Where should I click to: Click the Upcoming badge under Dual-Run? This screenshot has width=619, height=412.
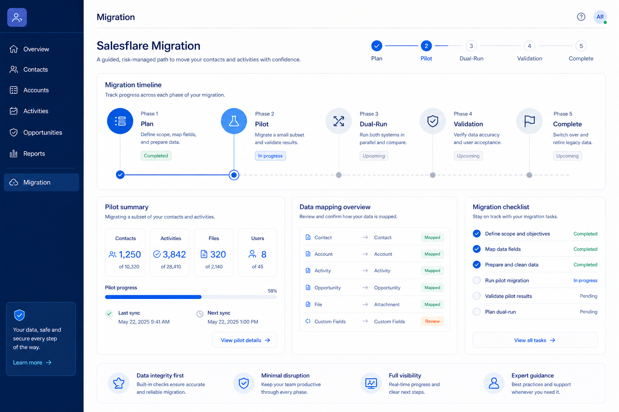[374, 156]
